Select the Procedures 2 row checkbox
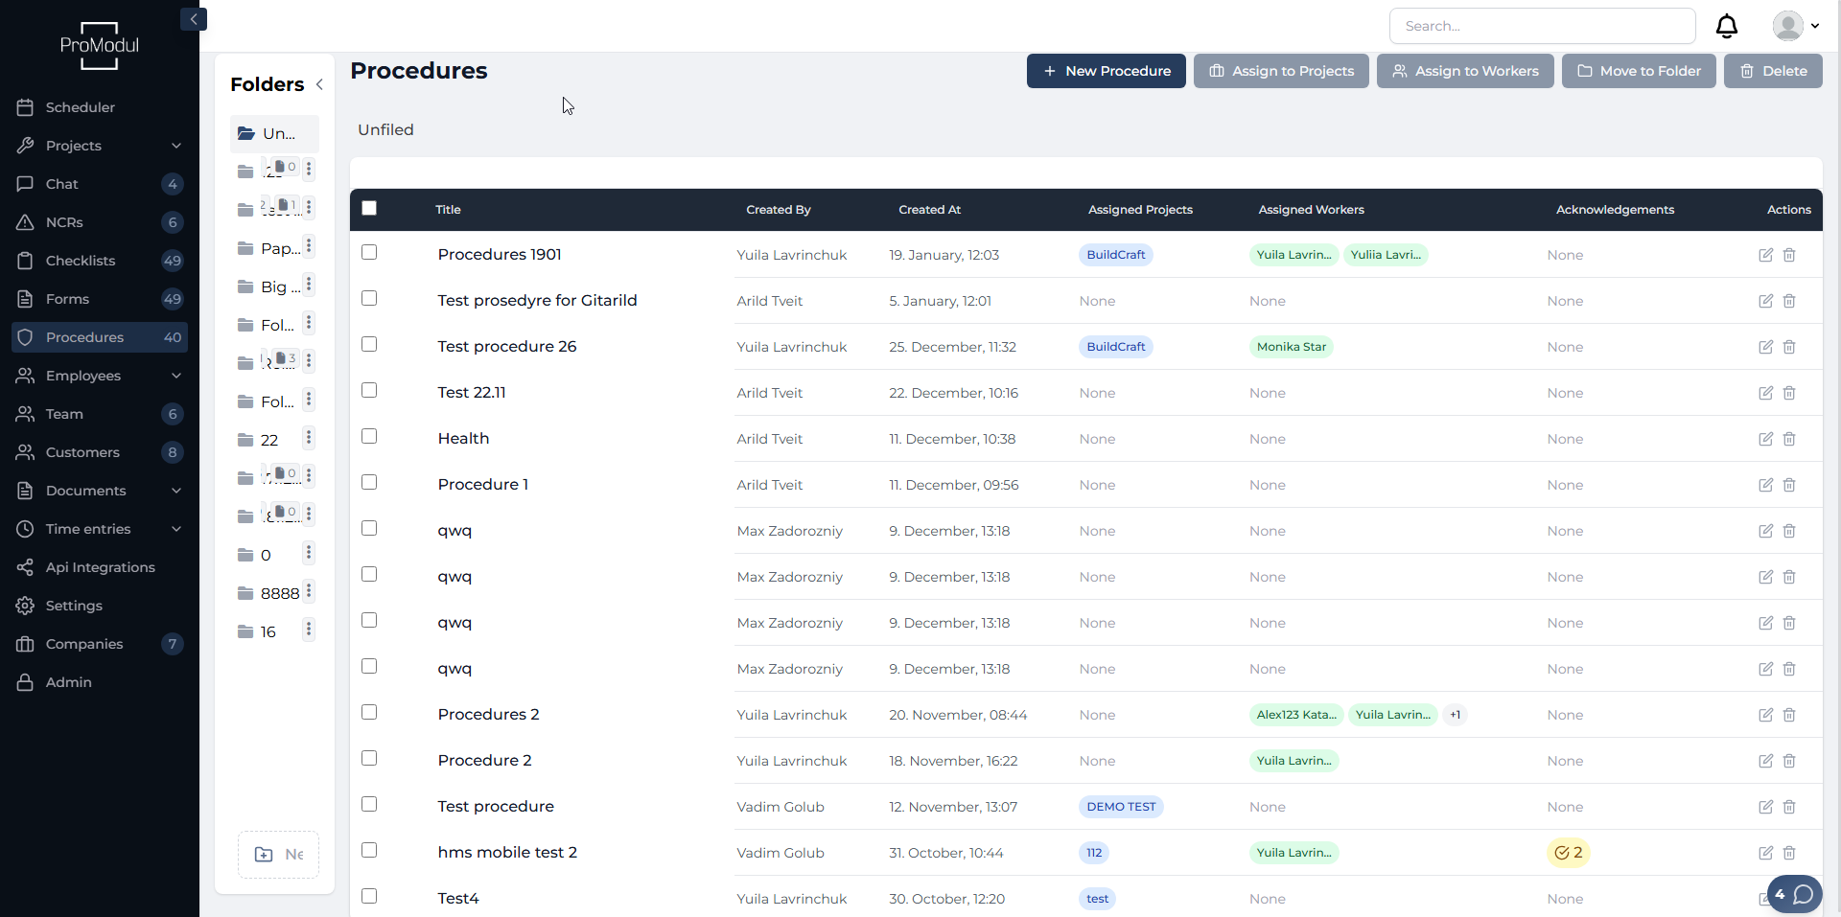The image size is (1841, 917). 369,713
